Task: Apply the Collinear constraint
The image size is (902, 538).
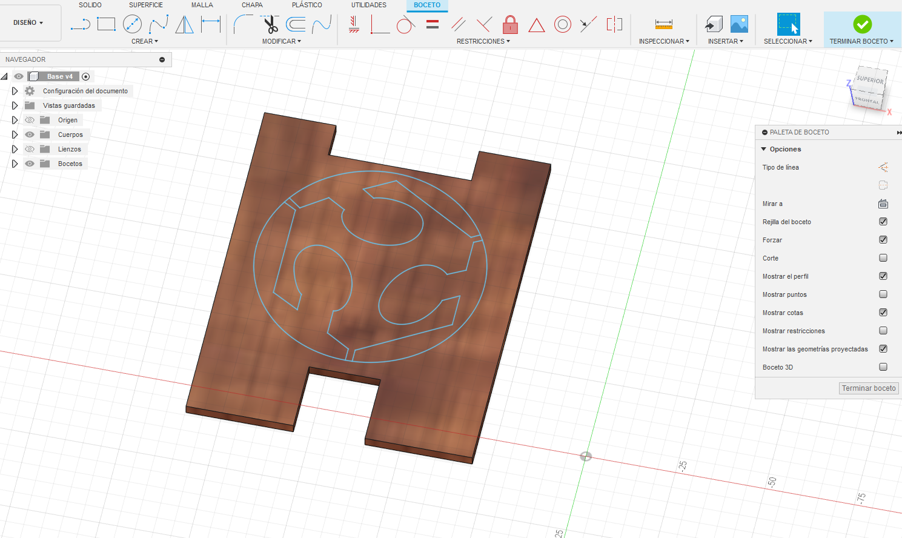Action: [588, 24]
